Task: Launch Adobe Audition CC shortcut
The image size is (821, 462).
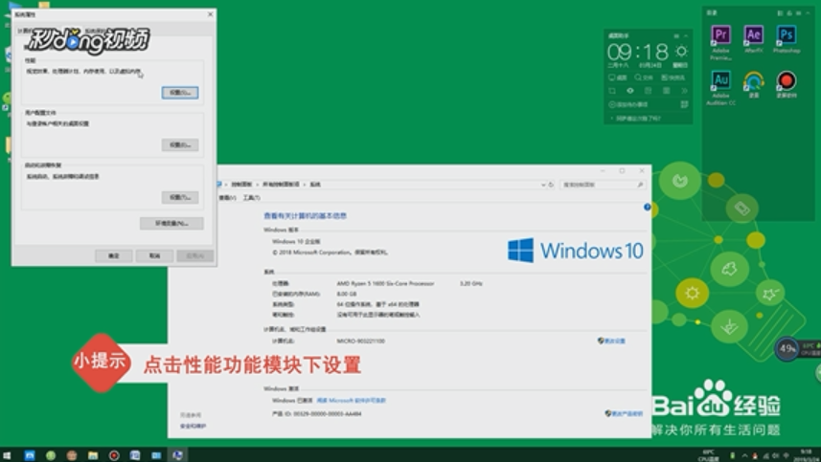Action: (x=721, y=88)
